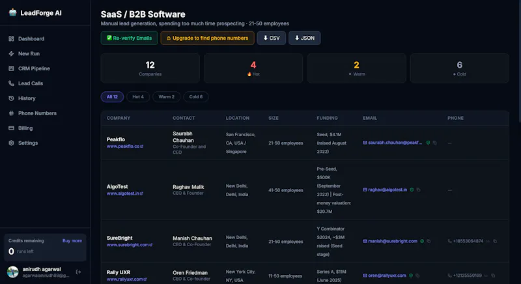Select the Rally UXR company name

click(x=119, y=272)
